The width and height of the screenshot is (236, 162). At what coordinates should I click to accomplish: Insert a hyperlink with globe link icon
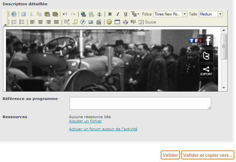pos(83,14)
